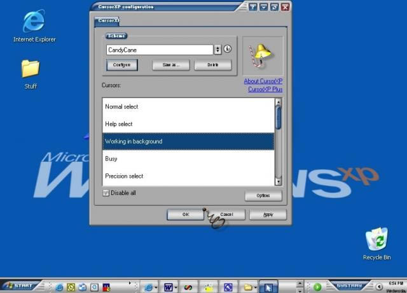Image resolution: width=407 pixels, height=293 pixels.
Task: Open the CandyCane scheme dropdown arrows
Action: 217,50
